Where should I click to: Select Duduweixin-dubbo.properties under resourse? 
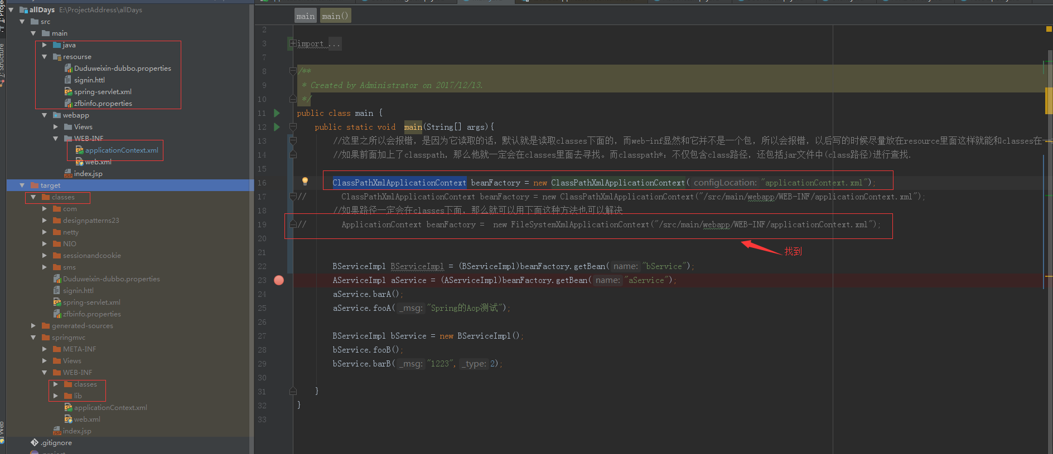pos(122,68)
